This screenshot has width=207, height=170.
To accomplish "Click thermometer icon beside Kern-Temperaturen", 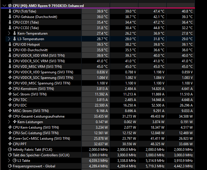I will [15, 33].
